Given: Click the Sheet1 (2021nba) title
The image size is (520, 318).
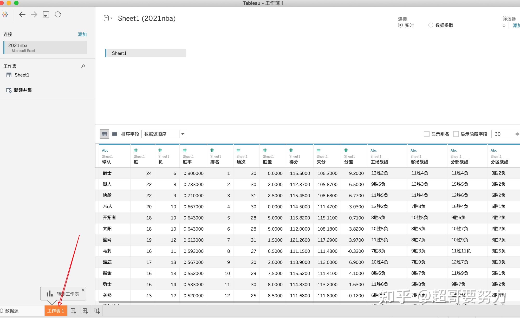Looking at the screenshot, I should 147,18.
